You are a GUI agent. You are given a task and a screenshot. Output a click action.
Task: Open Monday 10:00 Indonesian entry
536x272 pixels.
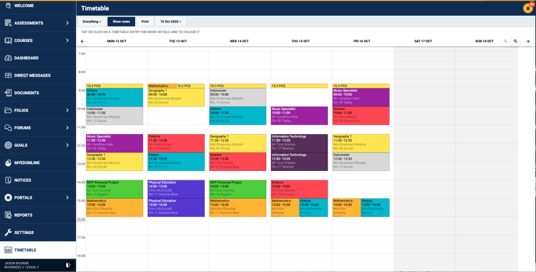point(114,116)
